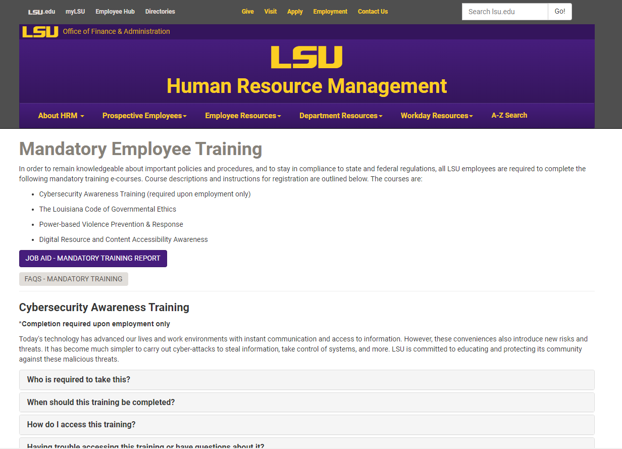The width and height of the screenshot is (622, 449).
Task: Click FAQs - Mandatory Training button
Action: point(74,279)
